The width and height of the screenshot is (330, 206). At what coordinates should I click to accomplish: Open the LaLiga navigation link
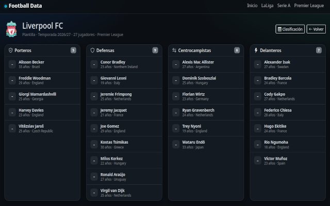tap(267, 6)
